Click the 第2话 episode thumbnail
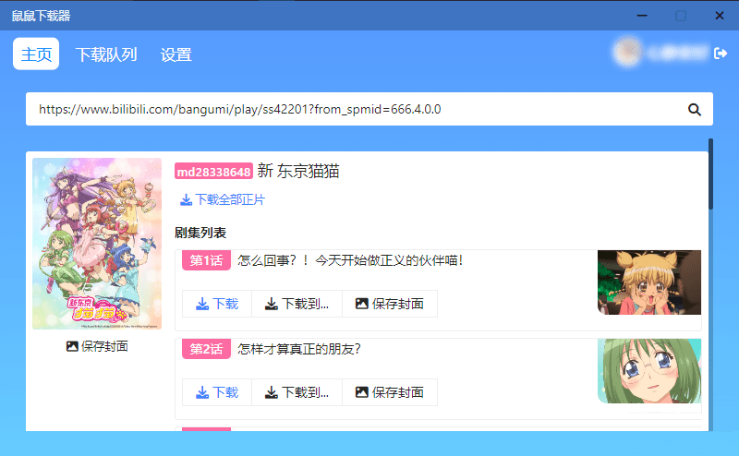 649,371
